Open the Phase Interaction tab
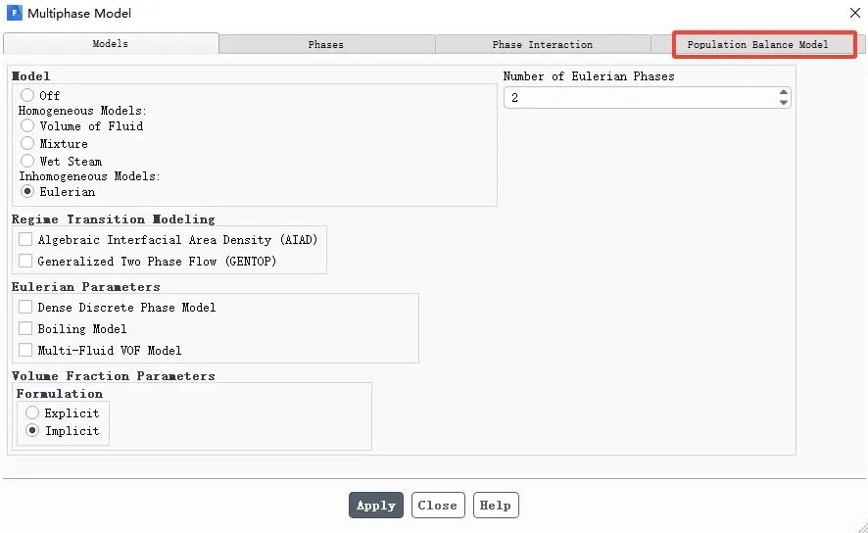The image size is (868, 533). pyautogui.click(x=542, y=44)
